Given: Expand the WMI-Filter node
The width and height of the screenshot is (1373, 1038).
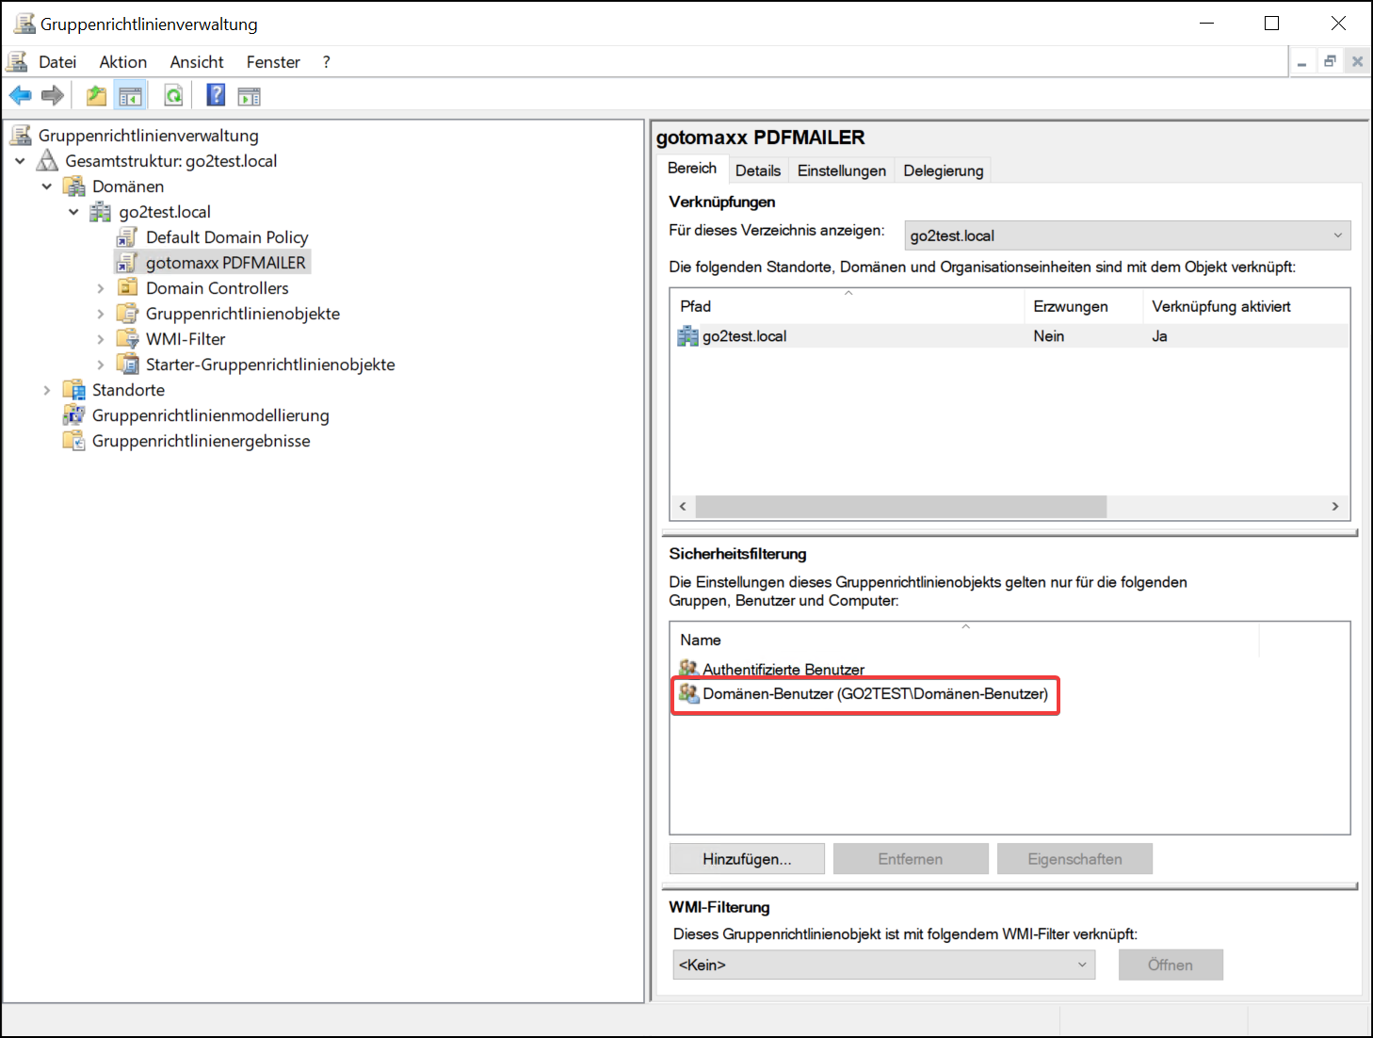Looking at the screenshot, I should [x=101, y=339].
